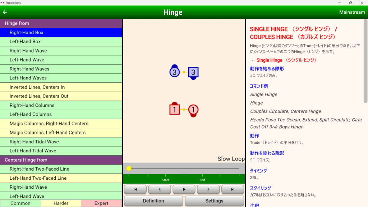Select Left-Hand Box from the list

tap(61, 42)
